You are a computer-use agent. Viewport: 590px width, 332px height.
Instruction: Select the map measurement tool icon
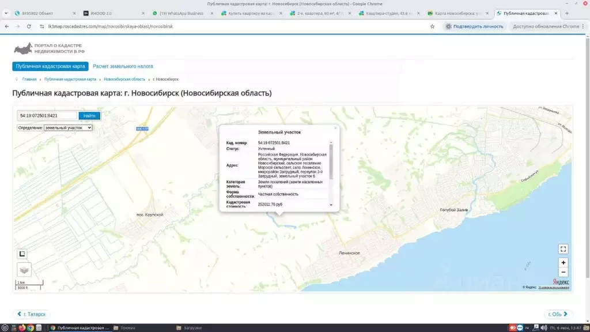(x=22, y=254)
